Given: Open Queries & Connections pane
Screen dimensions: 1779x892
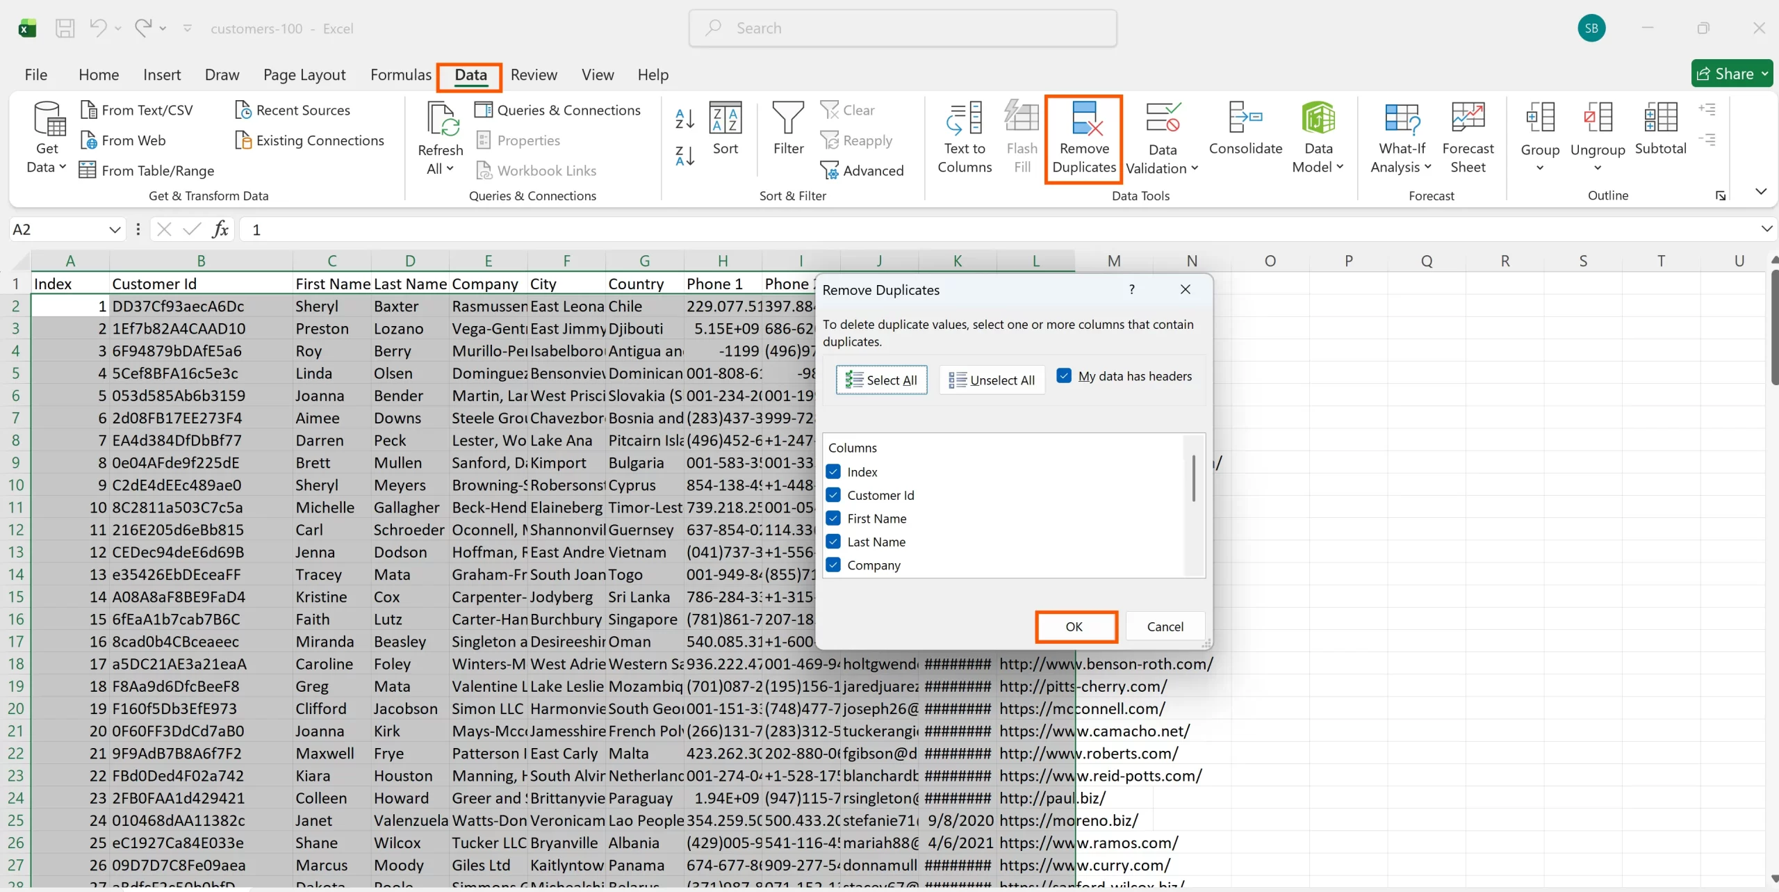Looking at the screenshot, I should pyautogui.click(x=557, y=110).
